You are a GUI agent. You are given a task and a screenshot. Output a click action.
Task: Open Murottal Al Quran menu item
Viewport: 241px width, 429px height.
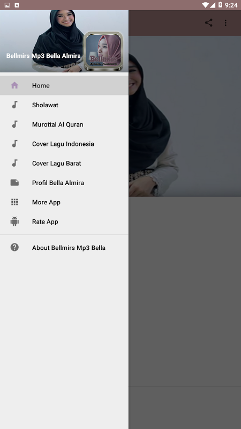point(64,124)
